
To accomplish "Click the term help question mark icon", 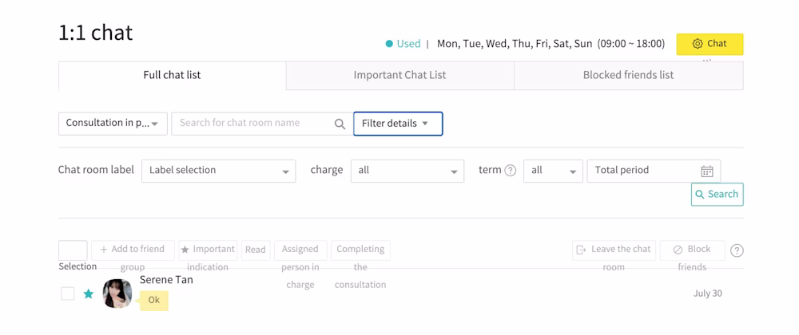I will coord(510,171).
